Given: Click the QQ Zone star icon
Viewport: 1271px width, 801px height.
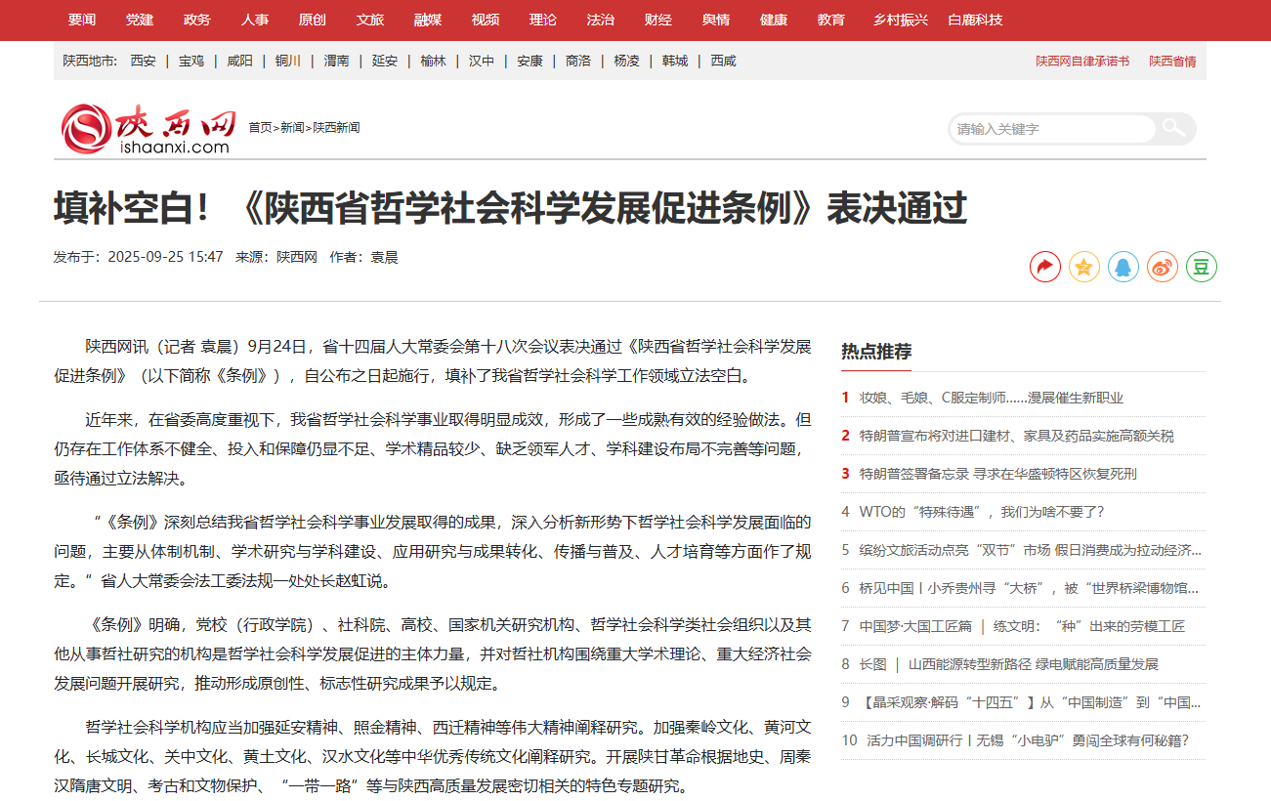Looking at the screenshot, I should (1083, 267).
